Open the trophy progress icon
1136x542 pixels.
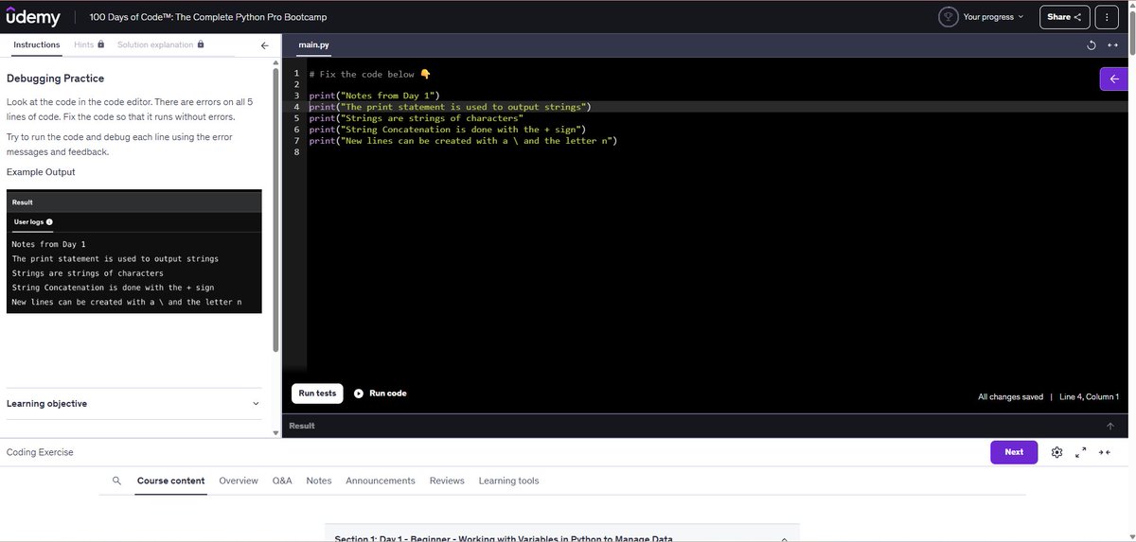948,17
